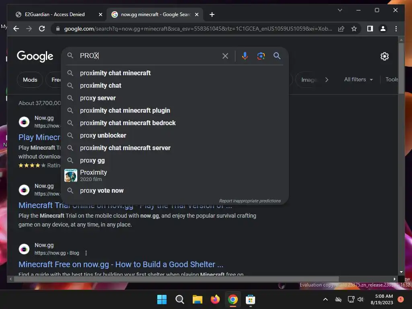Open Google quick settings gear

[x=384, y=56]
